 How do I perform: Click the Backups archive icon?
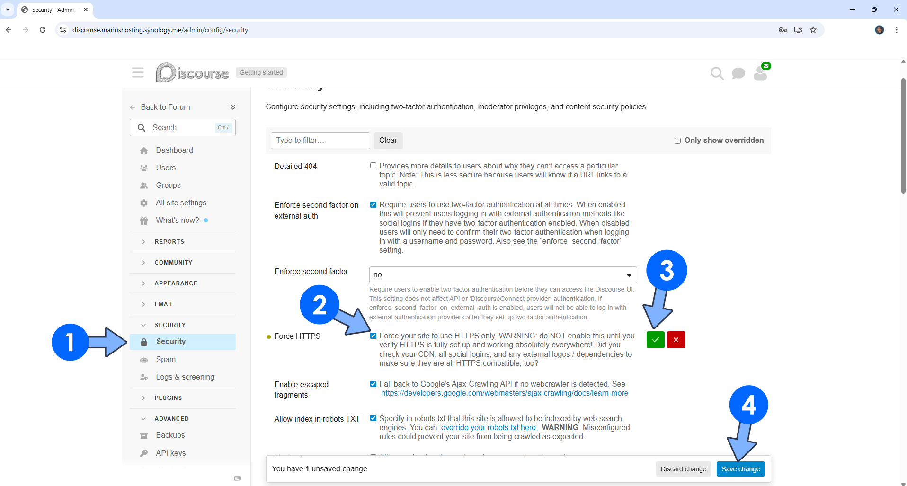pyautogui.click(x=144, y=435)
